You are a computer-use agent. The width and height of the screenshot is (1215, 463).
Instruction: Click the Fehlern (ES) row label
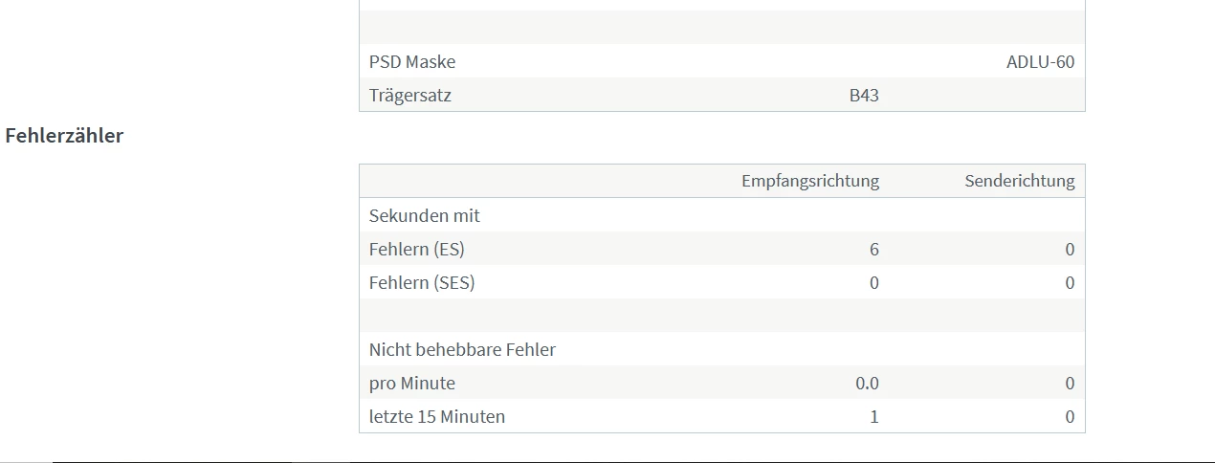point(417,250)
